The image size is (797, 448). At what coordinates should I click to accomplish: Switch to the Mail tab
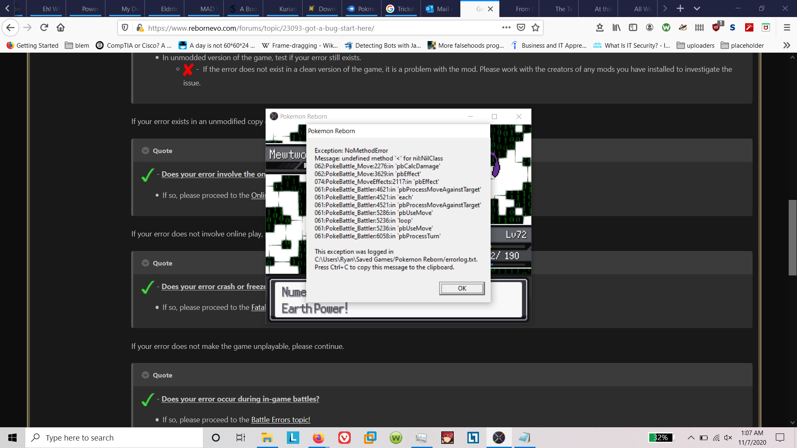(440, 9)
